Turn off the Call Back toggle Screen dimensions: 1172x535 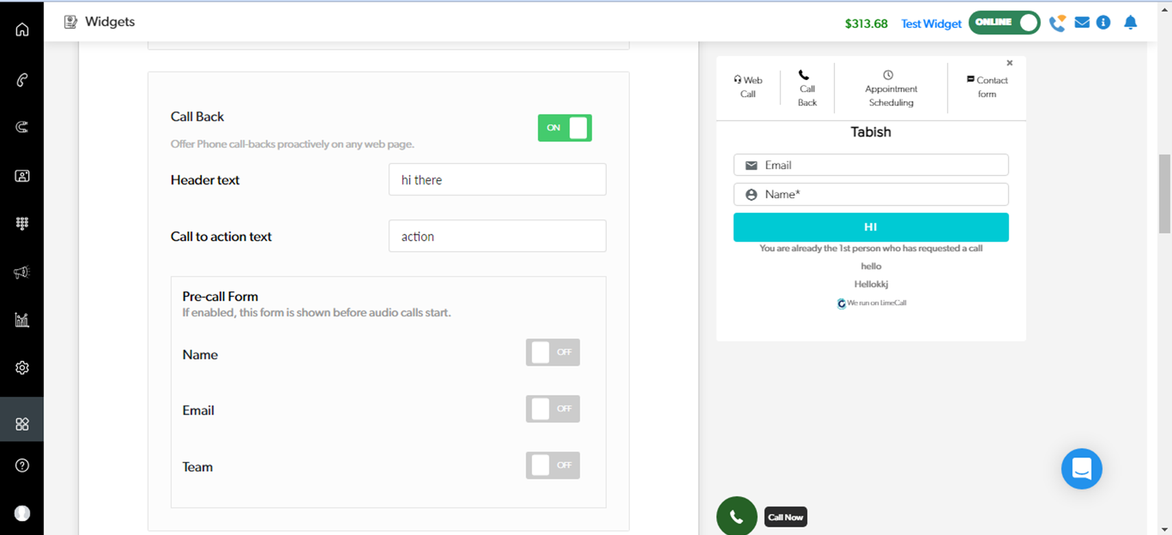(564, 128)
